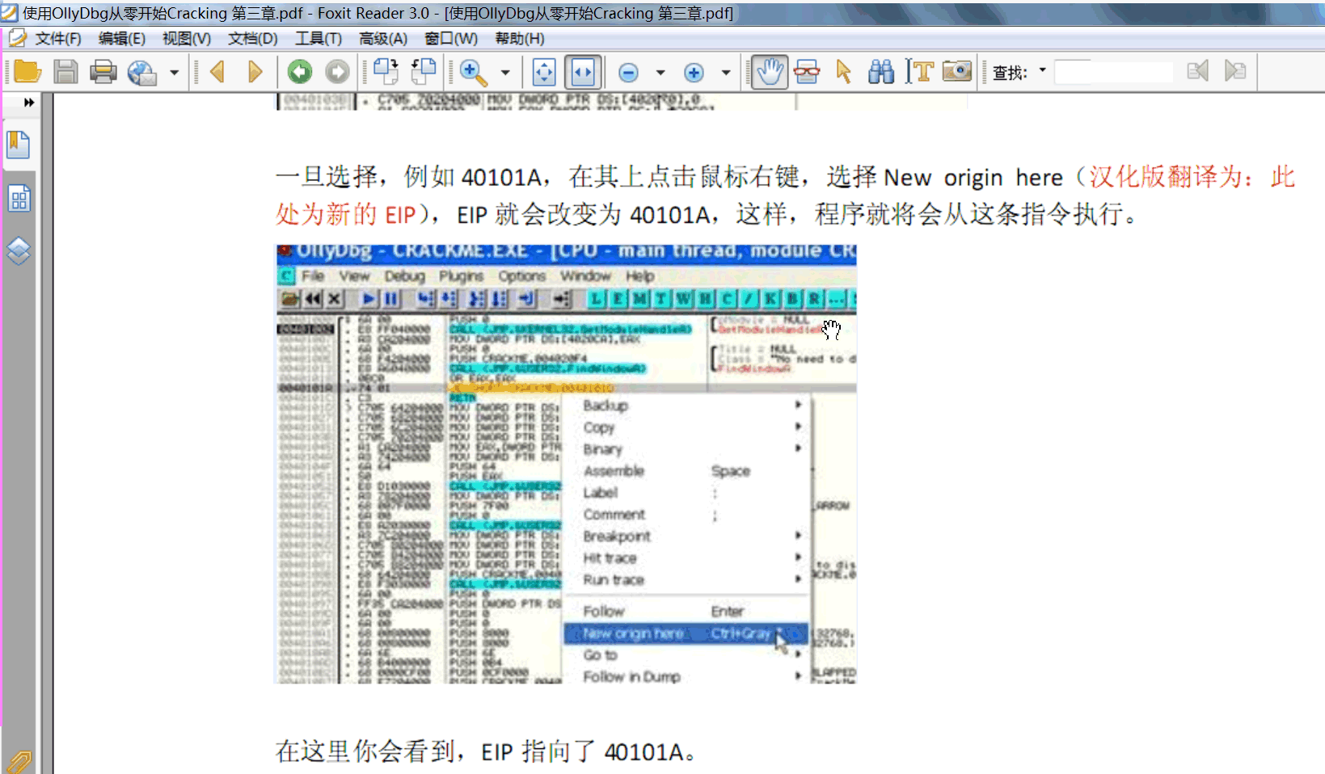Open the 高级(A) menu
This screenshot has height=774, width=1325.
point(383,39)
